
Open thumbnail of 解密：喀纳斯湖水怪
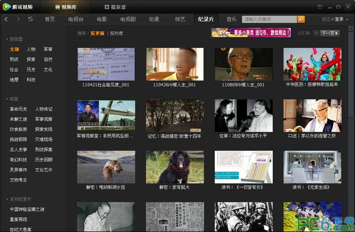click(x=106, y=167)
